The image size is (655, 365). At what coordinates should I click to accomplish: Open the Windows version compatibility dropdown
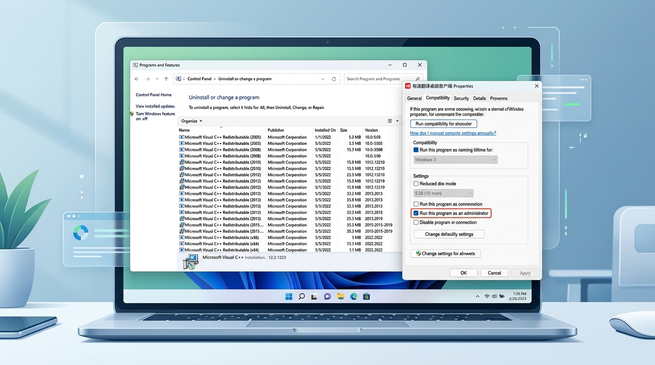coord(455,160)
